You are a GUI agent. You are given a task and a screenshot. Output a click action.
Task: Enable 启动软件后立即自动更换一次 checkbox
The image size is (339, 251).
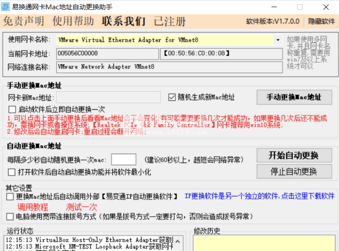click(12, 109)
